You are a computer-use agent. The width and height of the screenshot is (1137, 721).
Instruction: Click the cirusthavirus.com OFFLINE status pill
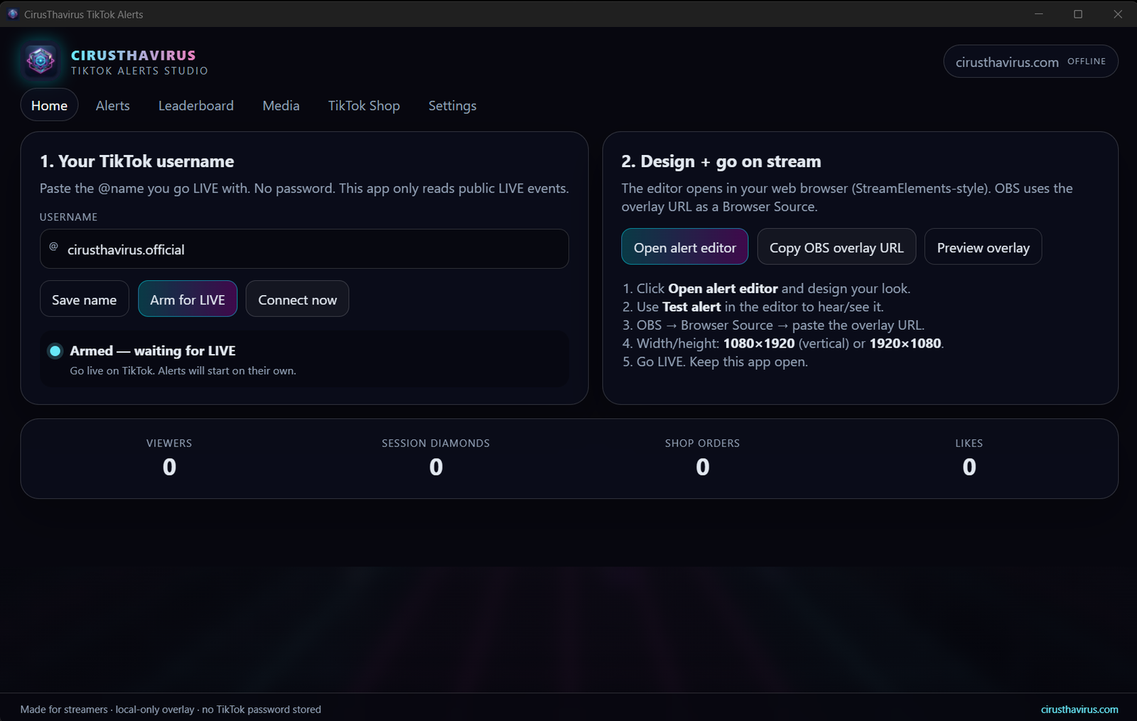coord(1030,62)
